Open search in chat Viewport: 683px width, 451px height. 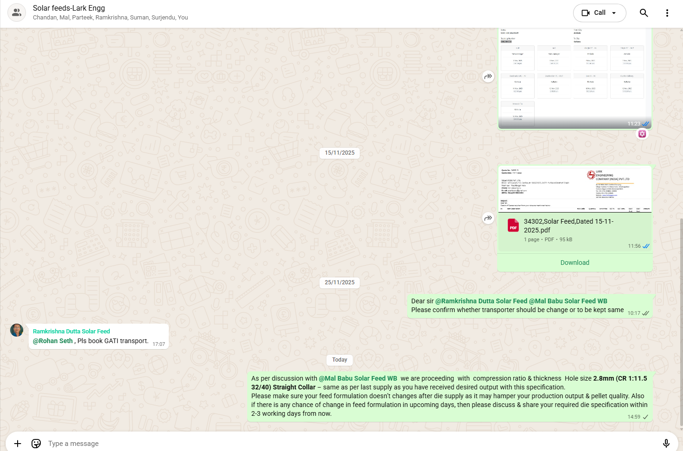click(644, 13)
